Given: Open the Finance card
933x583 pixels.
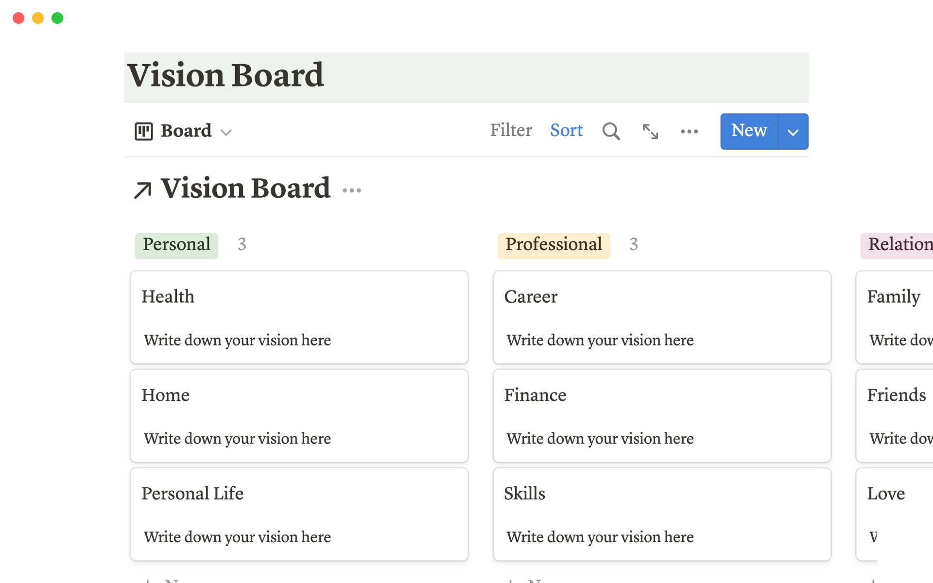Looking at the screenshot, I should (x=661, y=415).
